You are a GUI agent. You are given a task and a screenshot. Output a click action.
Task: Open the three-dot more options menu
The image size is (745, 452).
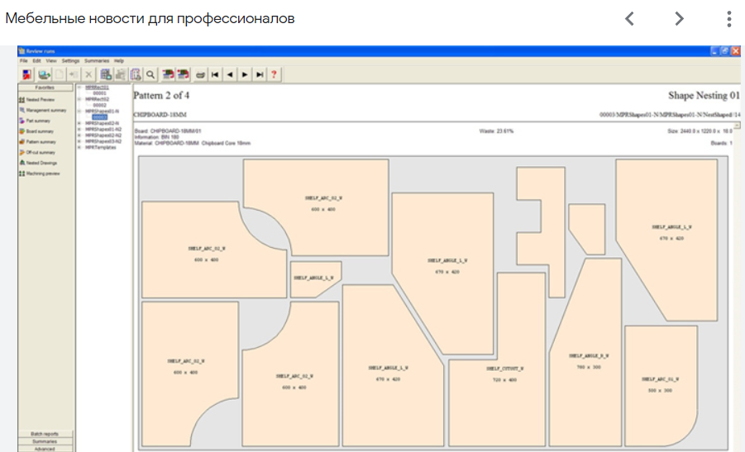pos(728,18)
